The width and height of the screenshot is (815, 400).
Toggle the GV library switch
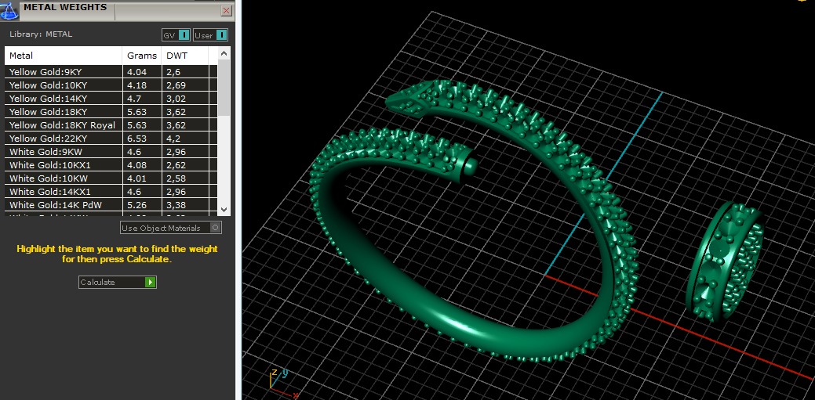pos(176,35)
